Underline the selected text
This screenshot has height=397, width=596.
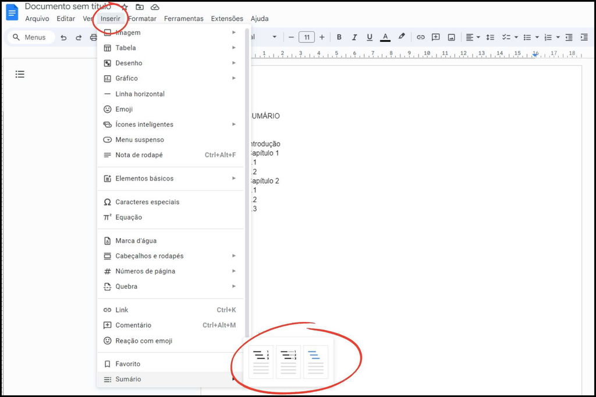[370, 37]
